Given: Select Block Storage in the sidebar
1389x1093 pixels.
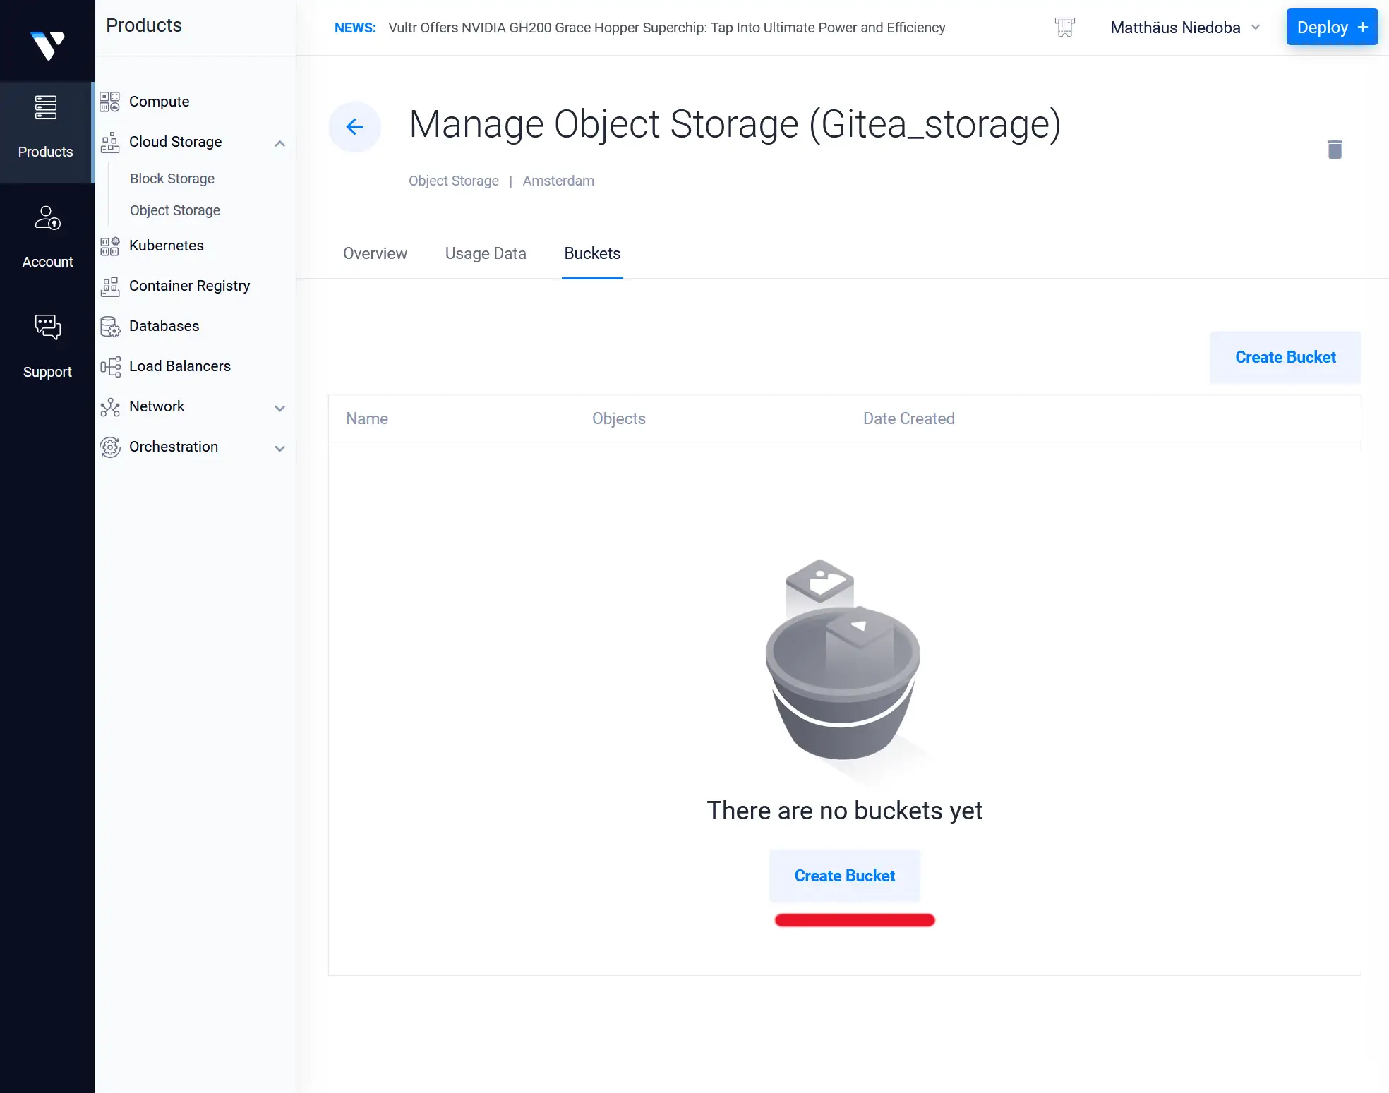Looking at the screenshot, I should click(172, 179).
